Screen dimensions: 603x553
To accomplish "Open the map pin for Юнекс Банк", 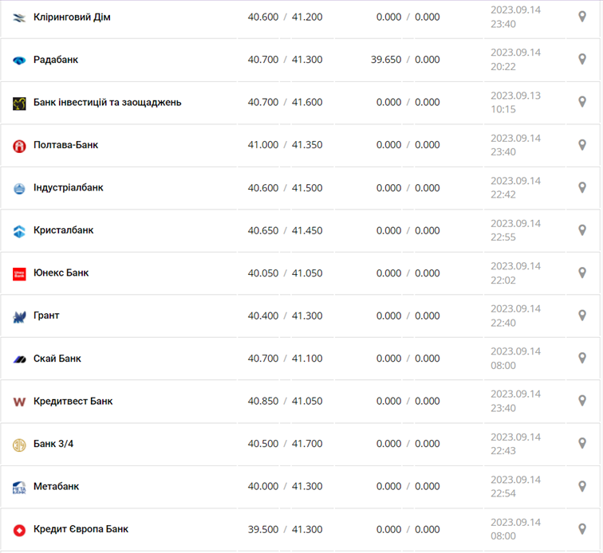I will pyautogui.click(x=582, y=273).
